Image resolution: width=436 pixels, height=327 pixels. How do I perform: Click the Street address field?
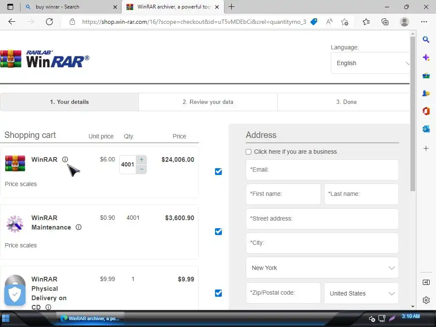pos(322,218)
